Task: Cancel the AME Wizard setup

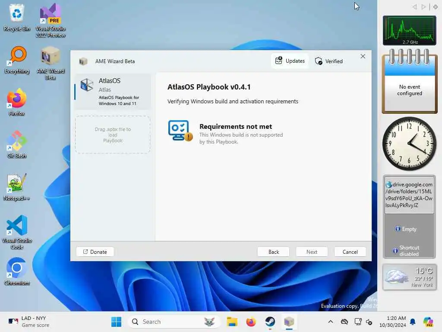Action: [350, 252]
